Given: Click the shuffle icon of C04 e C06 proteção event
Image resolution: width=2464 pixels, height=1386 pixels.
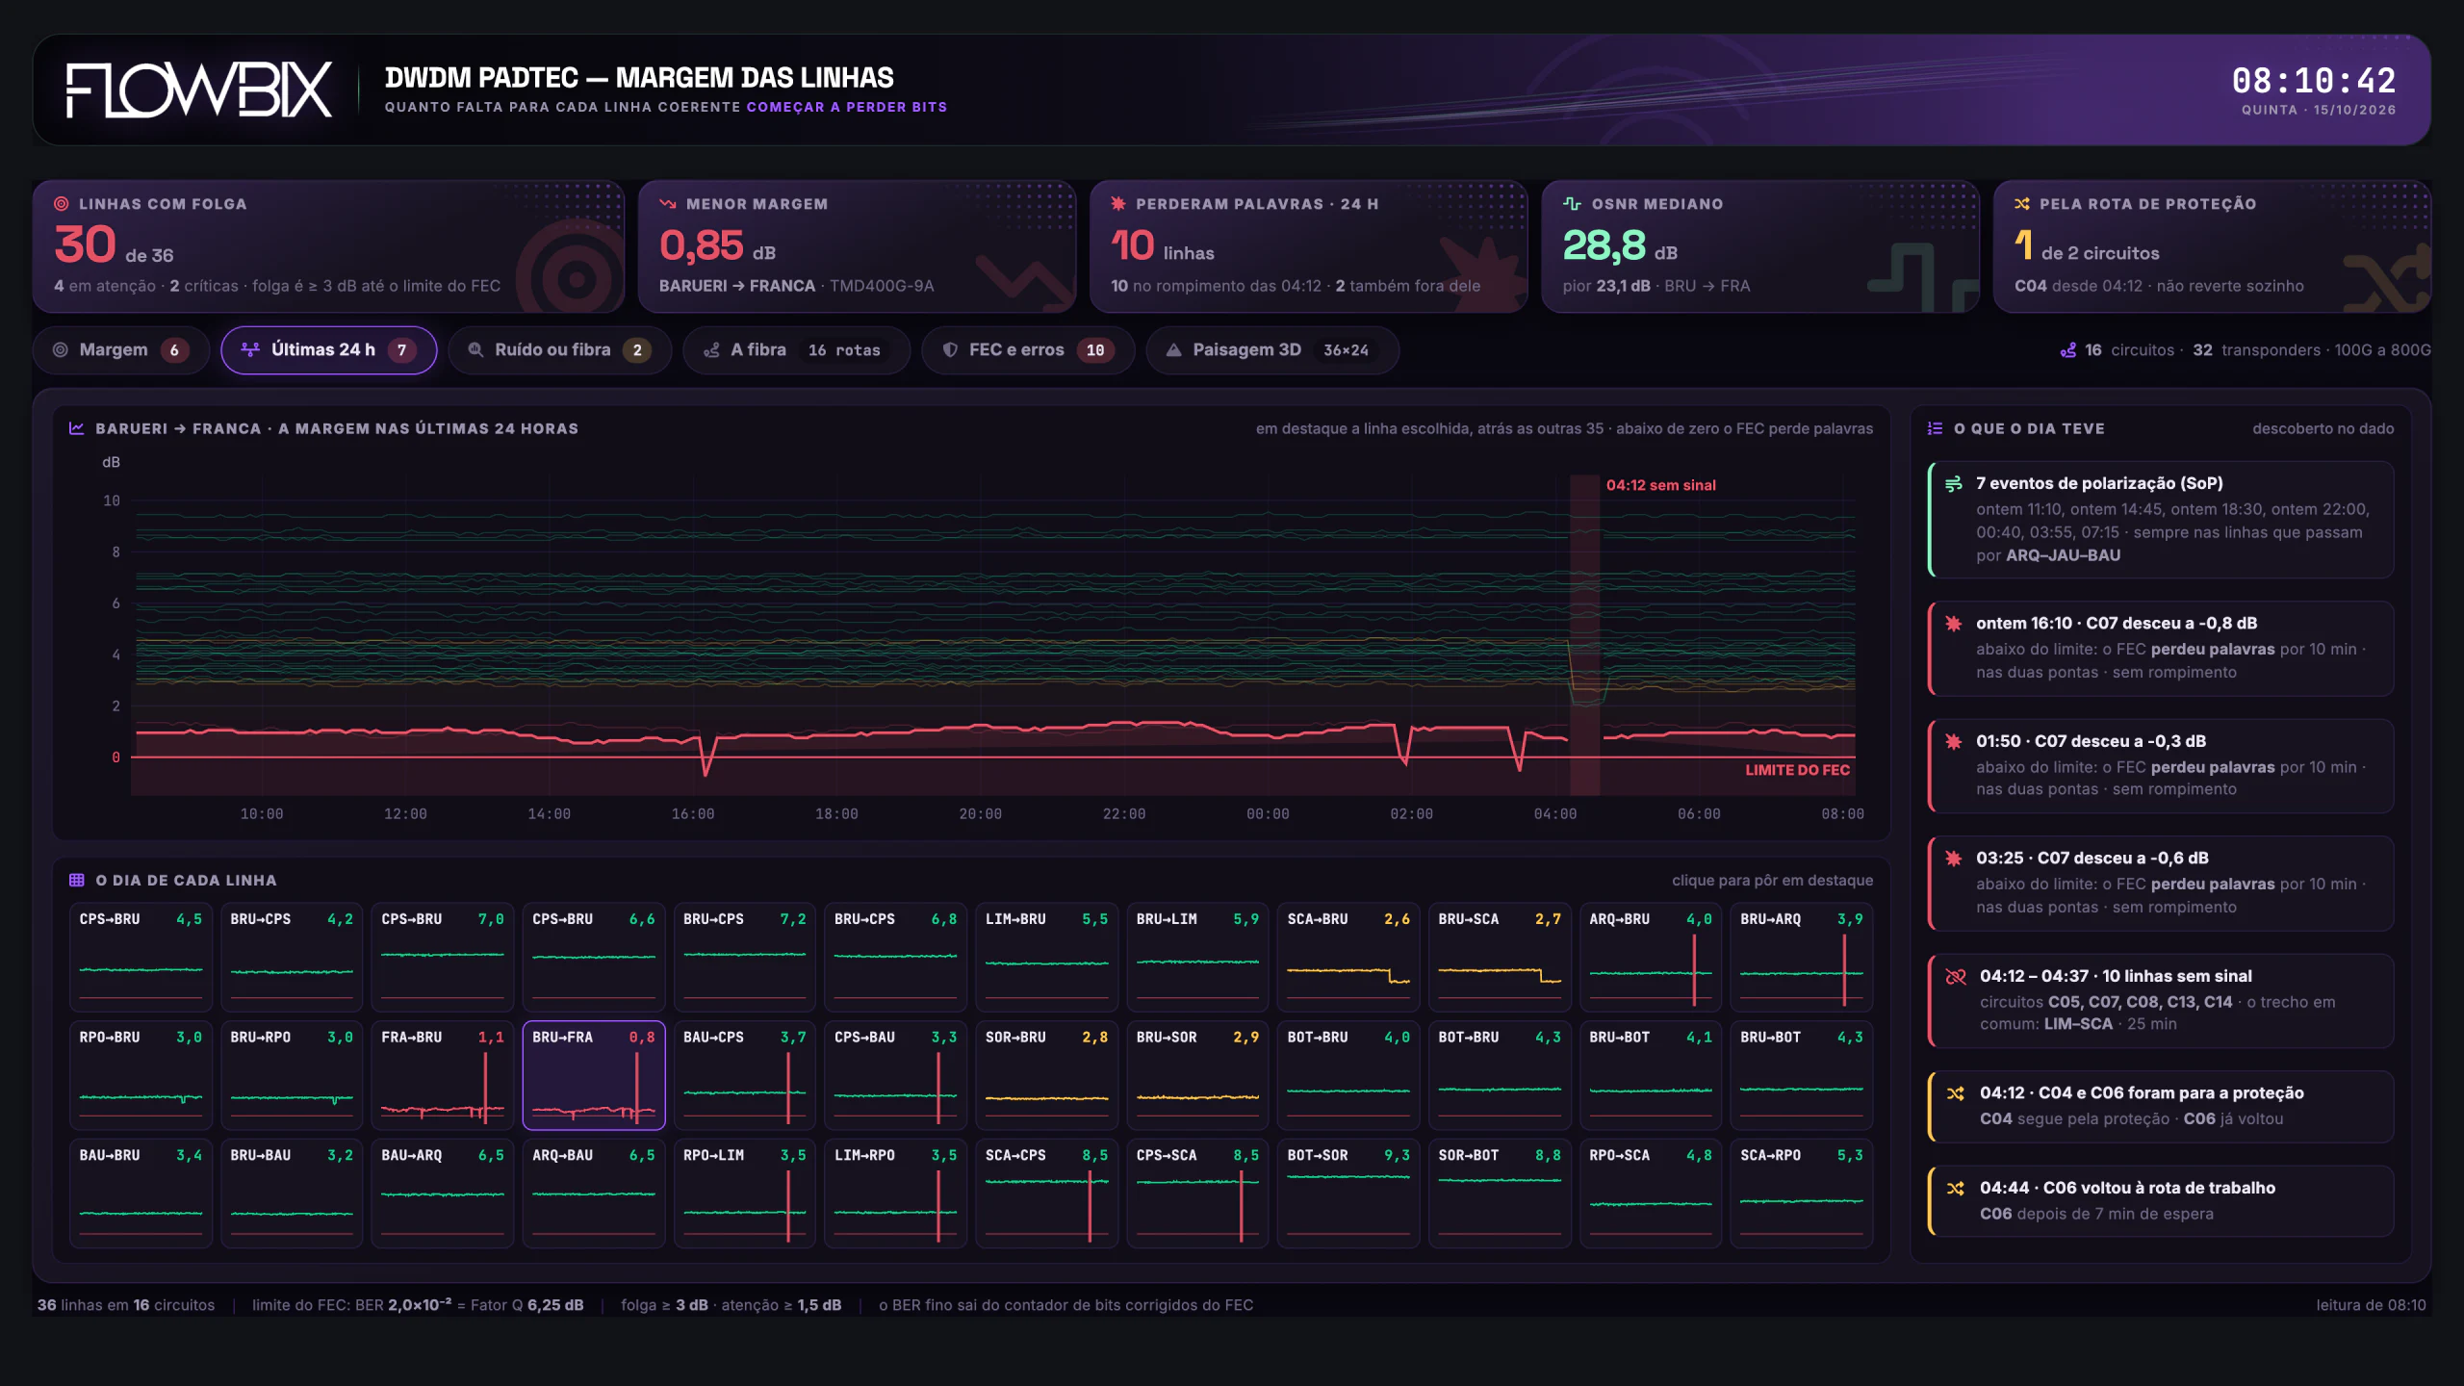Looking at the screenshot, I should (x=1956, y=1093).
